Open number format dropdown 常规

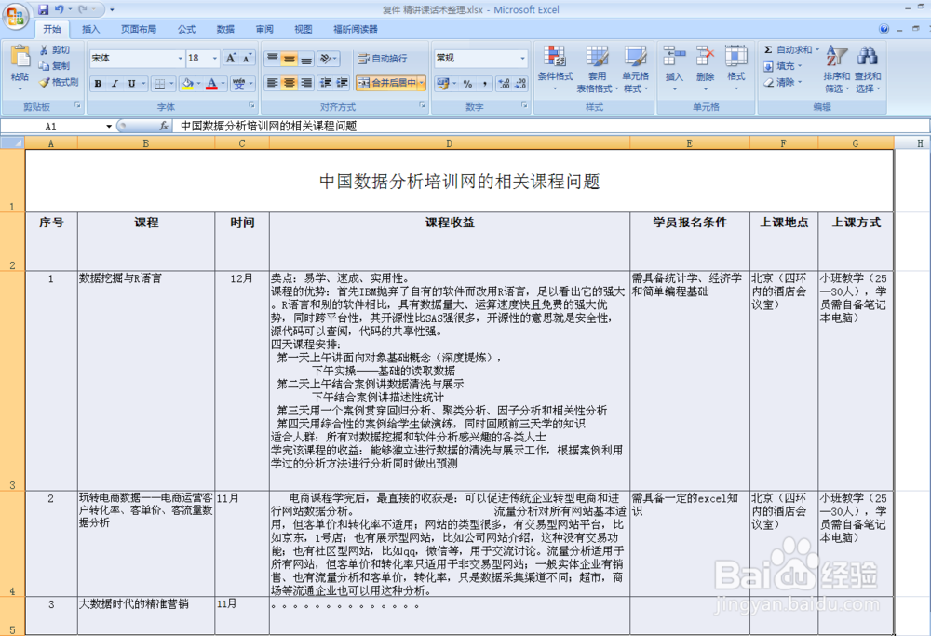522,58
